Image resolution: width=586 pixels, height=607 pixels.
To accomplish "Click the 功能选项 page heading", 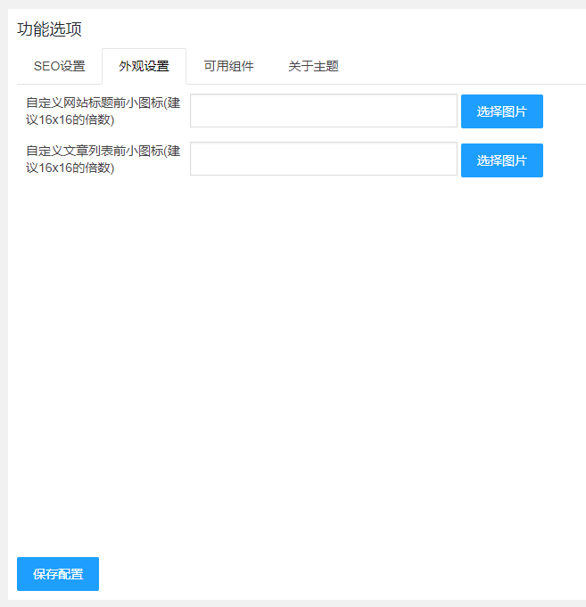I will 49,29.
